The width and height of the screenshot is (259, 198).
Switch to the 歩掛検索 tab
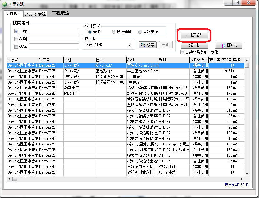[x=13, y=13]
